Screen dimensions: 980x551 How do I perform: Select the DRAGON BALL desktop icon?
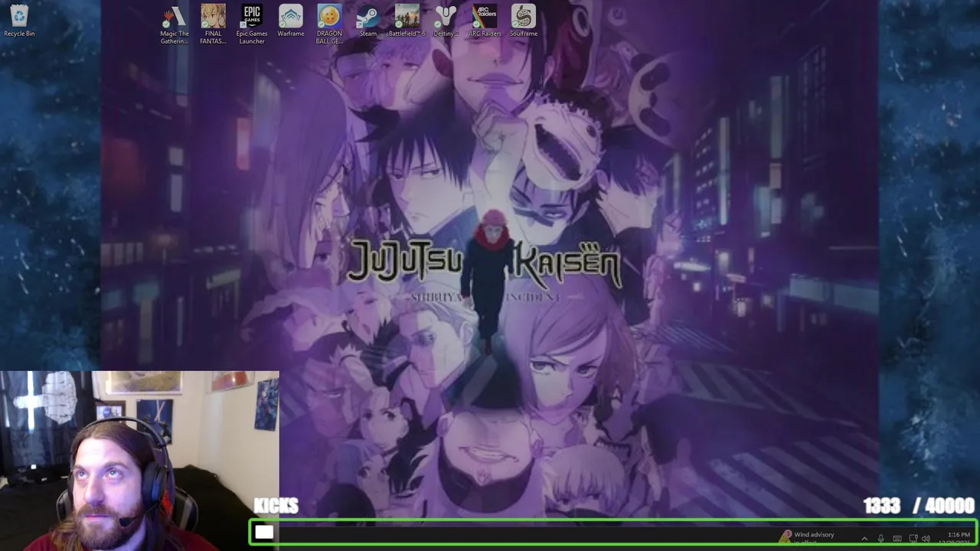(329, 24)
